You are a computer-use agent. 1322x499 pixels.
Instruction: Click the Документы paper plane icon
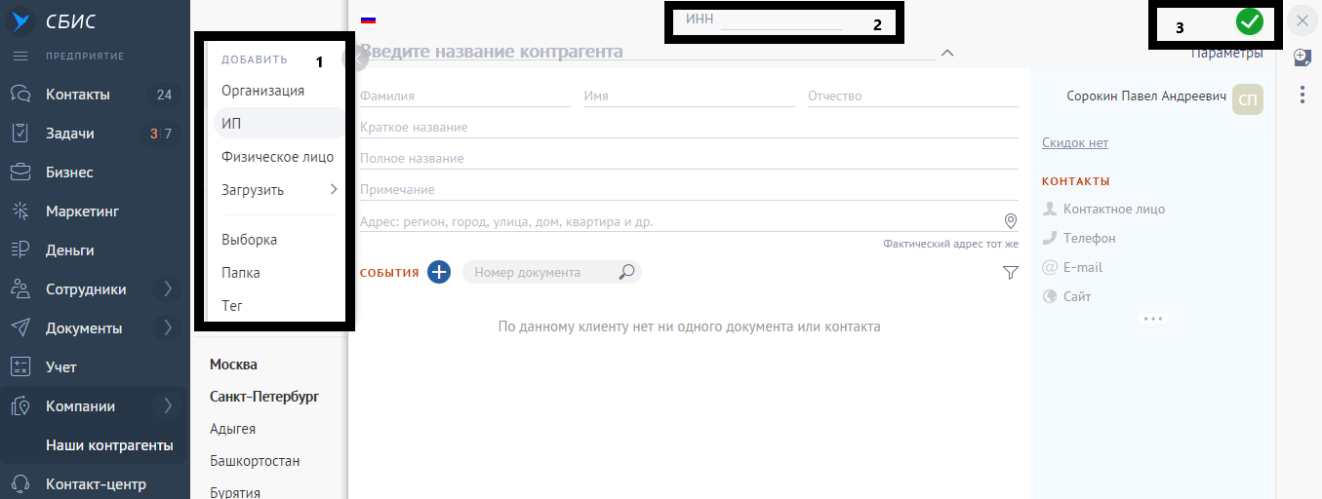point(20,328)
